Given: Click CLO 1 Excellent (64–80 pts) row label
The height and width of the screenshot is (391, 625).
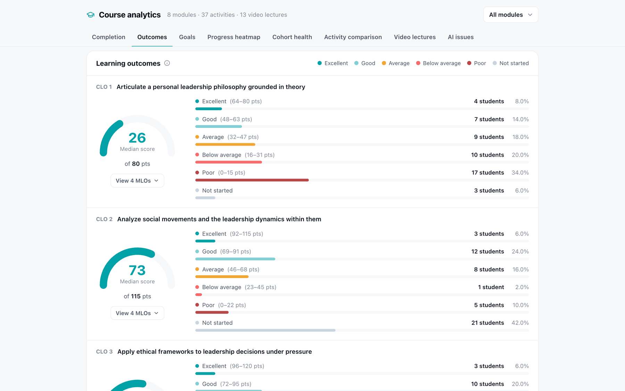Looking at the screenshot, I should coord(228,101).
